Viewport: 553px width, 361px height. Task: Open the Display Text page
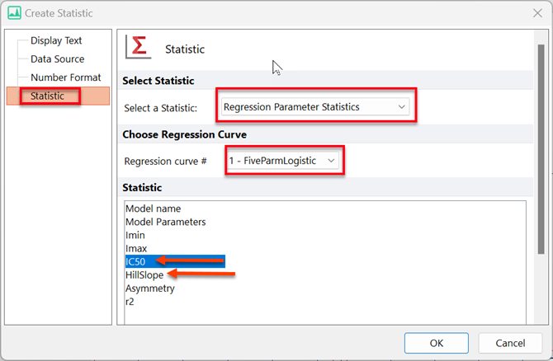click(x=56, y=40)
